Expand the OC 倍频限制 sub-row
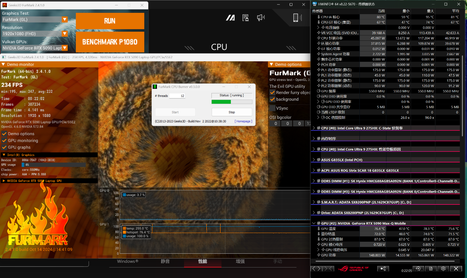Viewport: 467px width, 278px height. 318,118
